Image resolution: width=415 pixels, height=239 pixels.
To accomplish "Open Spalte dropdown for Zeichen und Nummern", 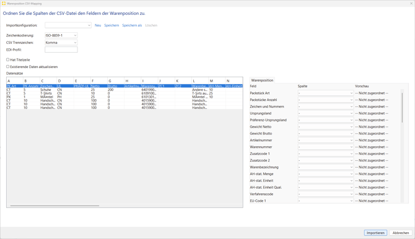I will [x=326, y=106].
